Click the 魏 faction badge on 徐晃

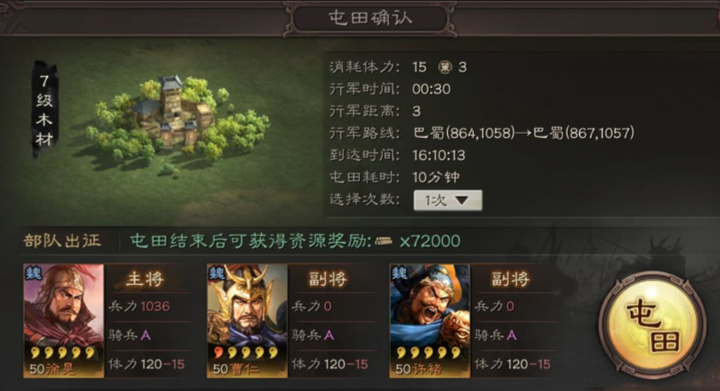point(33,273)
